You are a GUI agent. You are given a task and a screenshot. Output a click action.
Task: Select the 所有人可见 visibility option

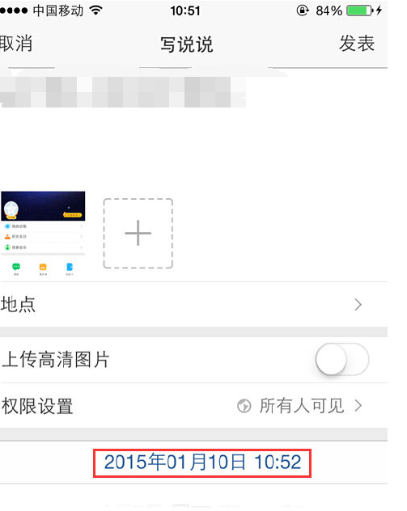[x=302, y=406]
